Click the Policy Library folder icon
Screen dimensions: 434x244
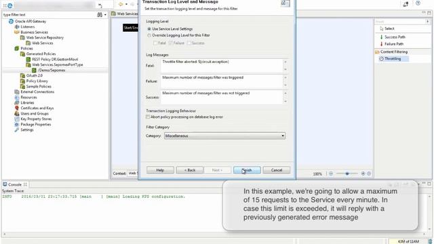coord(22,81)
